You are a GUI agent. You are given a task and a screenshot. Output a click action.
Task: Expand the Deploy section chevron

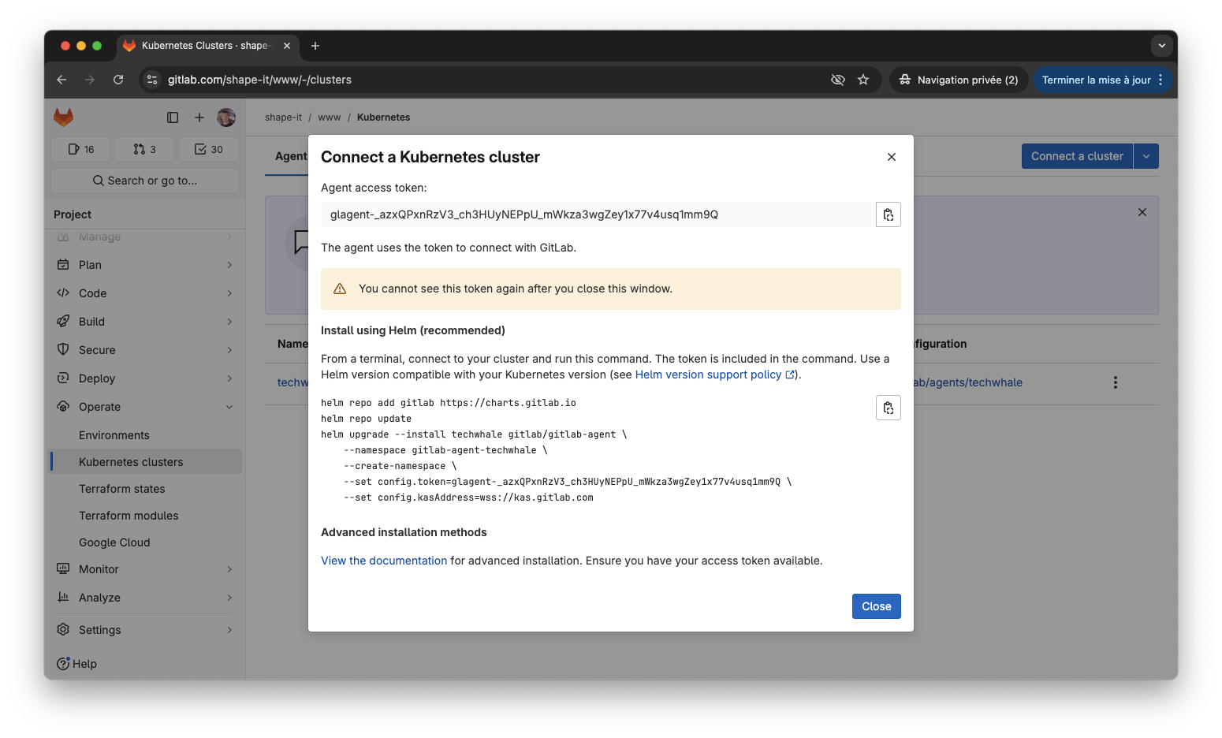point(229,378)
